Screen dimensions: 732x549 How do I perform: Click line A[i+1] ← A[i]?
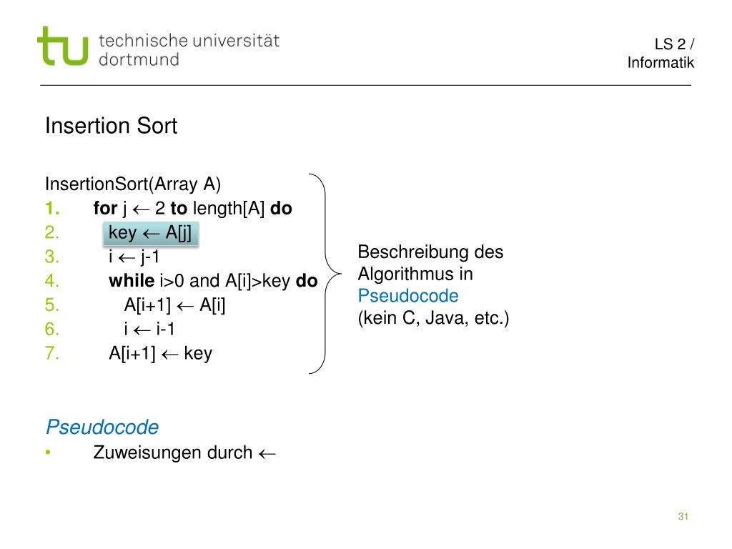coord(174,305)
